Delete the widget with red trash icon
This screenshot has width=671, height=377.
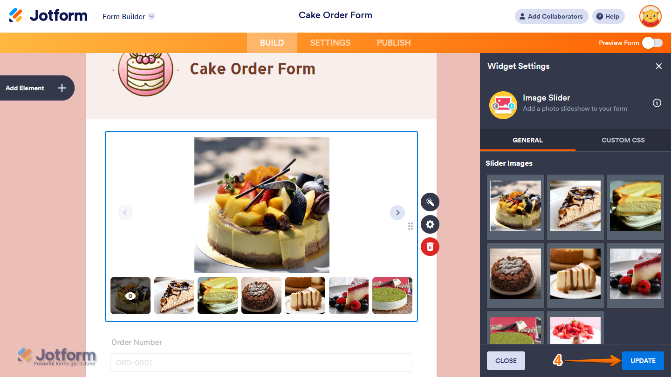pos(430,247)
